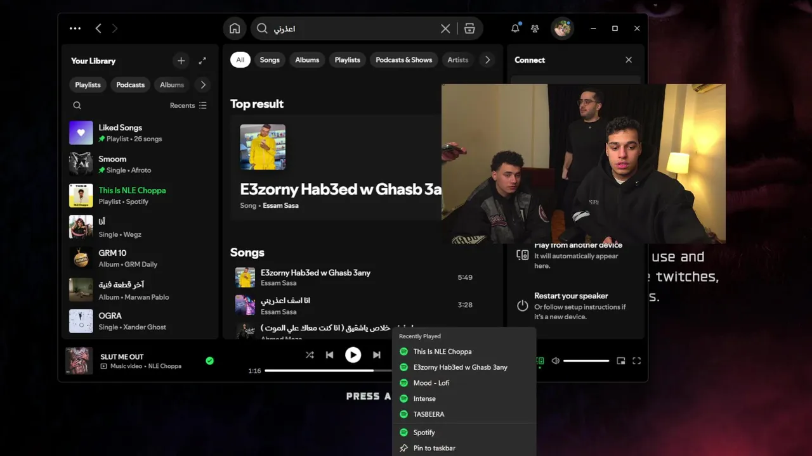This screenshot has height=456, width=812.
Task: Open Mood - Lofi from jump list
Action: click(463, 383)
